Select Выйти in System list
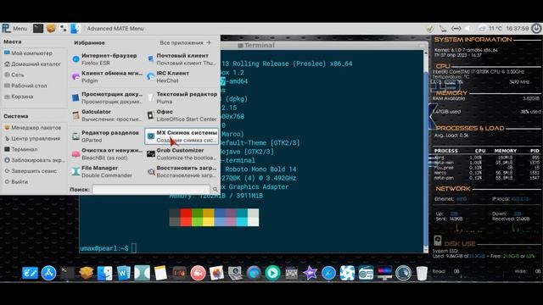Screen dimensions: 543x305 [x=16, y=181]
